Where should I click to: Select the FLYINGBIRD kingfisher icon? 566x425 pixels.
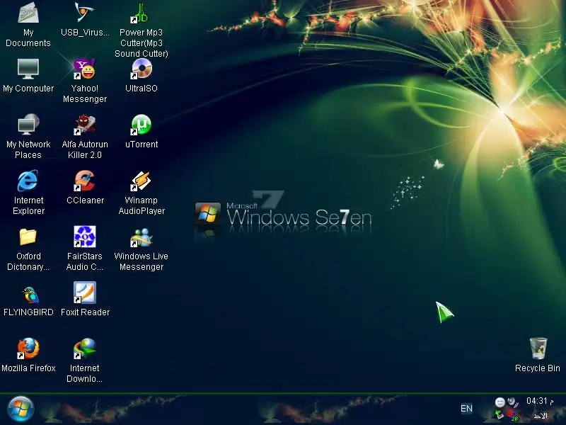coord(30,294)
